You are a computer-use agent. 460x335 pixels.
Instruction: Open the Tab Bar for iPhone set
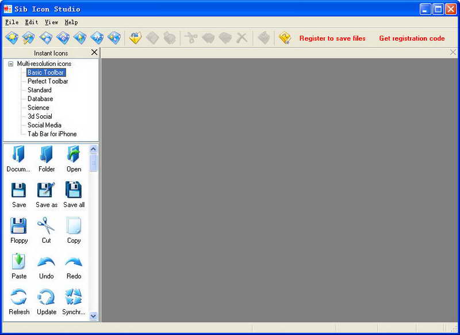[52, 134]
